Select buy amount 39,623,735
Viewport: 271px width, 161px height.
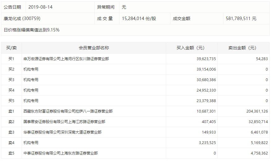pyautogui.click(x=206, y=59)
